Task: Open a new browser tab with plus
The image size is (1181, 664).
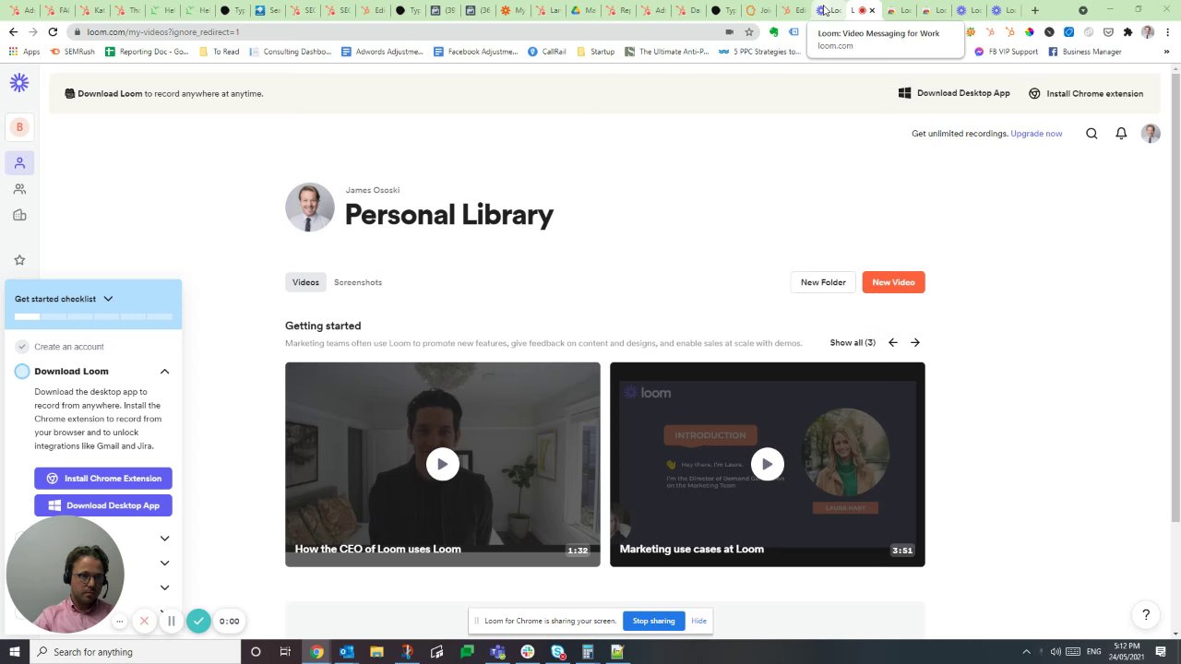Action: (x=1035, y=10)
